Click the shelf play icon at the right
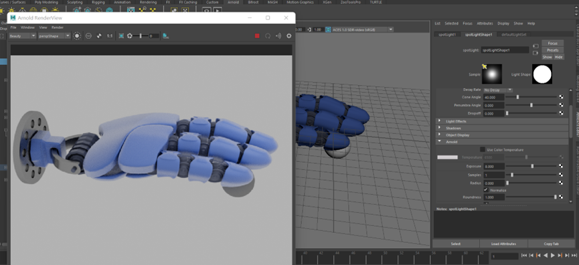The height and width of the screenshot is (265, 579). coord(218,10)
